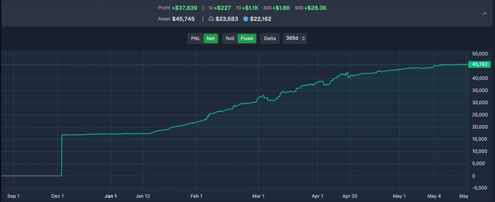Click the coin balance $22,162
The width and height of the screenshot is (495, 202).
(x=261, y=19)
